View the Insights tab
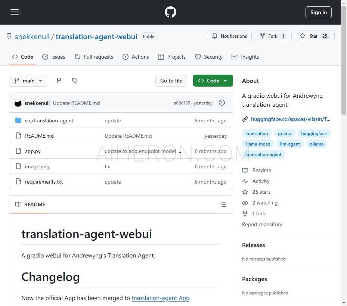Screen dimensions: 347x306 (245, 57)
